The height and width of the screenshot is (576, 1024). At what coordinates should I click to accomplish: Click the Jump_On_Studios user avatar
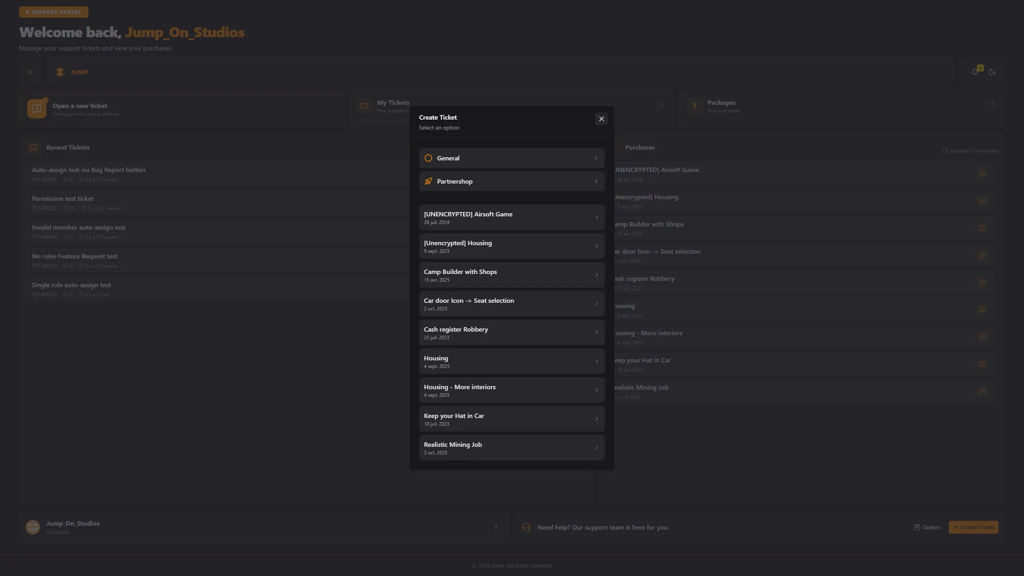click(33, 527)
